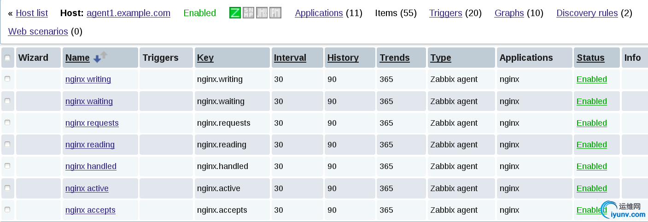Open the nginx handled item

pos(91,166)
